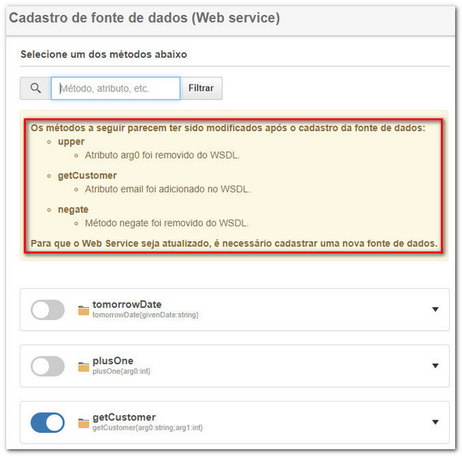Image resolution: width=462 pixels, height=456 pixels.
Task: Click the getCustomer{arg0:string;arg1:int} signature text
Action: pos(147,427)
